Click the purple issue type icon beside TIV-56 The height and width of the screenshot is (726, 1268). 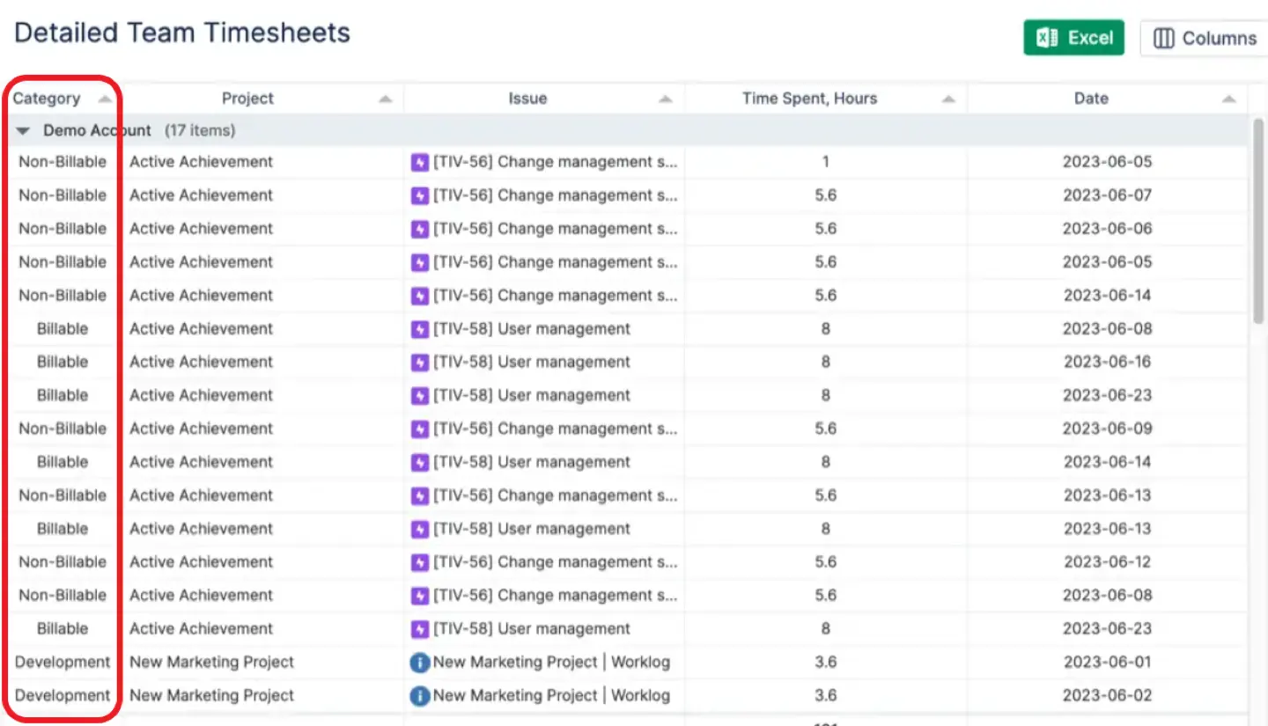point(420,162)
